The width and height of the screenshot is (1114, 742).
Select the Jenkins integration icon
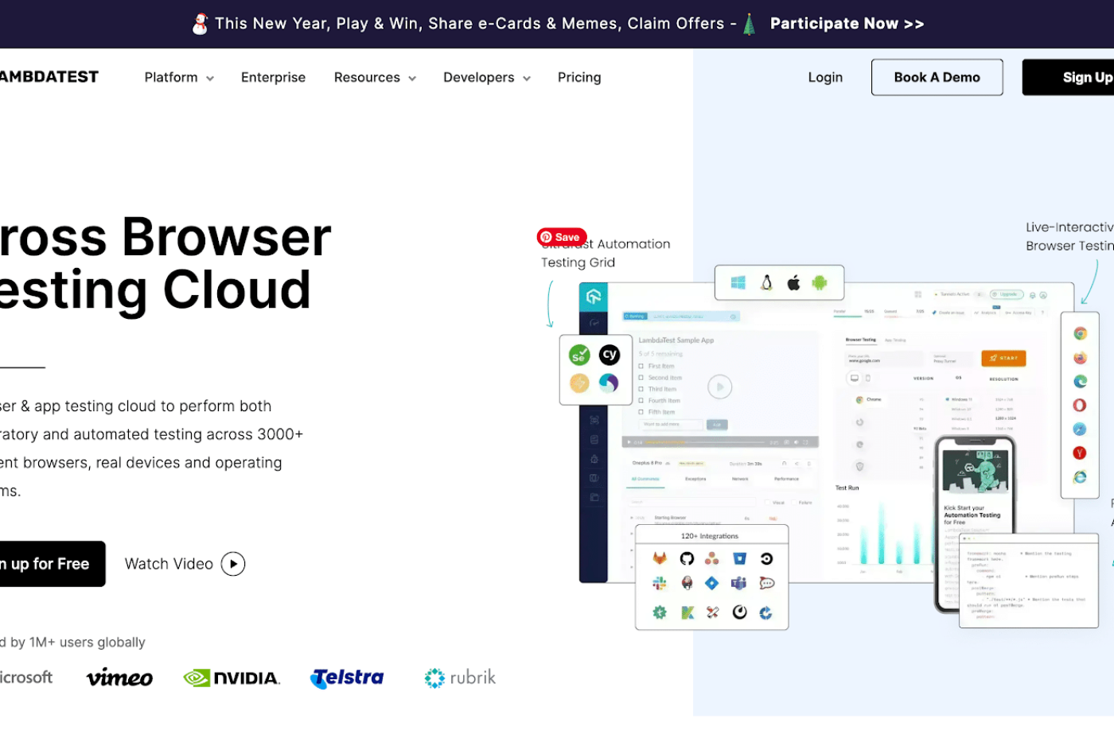tap(687, 583)
